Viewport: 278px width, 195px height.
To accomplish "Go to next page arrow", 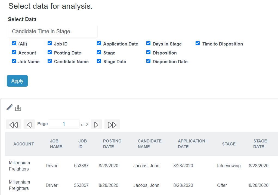I will pyautogui.click(x=96, y=124).
